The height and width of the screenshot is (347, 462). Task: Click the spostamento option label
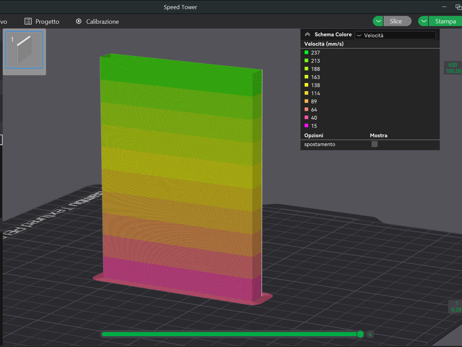[320, 144]
